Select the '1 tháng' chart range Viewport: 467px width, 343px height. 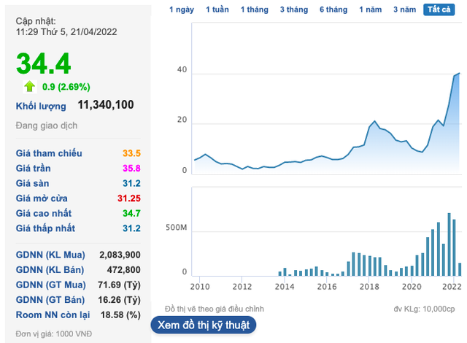pos(255,9)
